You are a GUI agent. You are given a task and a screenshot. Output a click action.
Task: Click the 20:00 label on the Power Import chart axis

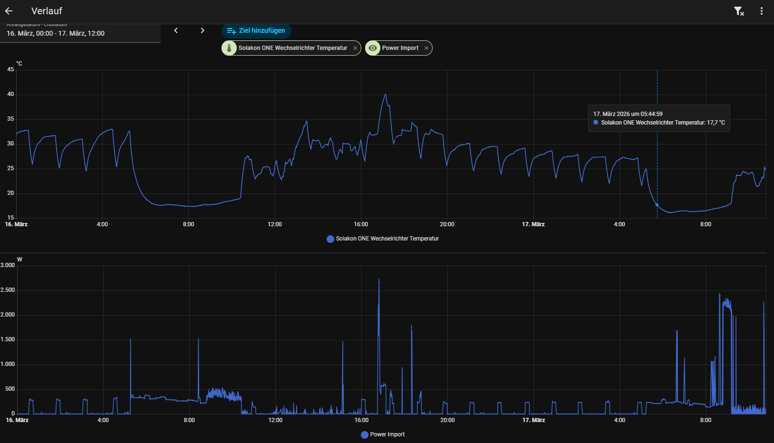pyautogui.click(x=447, y=420)
